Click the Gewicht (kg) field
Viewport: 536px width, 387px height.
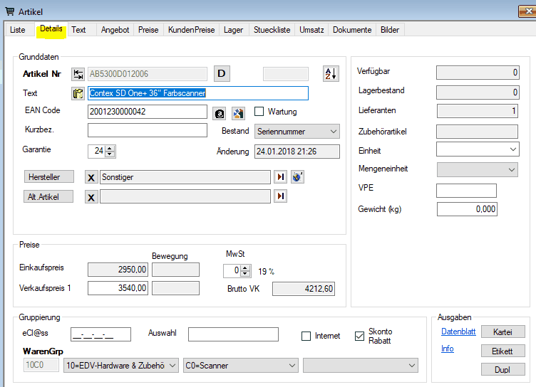[x=467, y=209]
